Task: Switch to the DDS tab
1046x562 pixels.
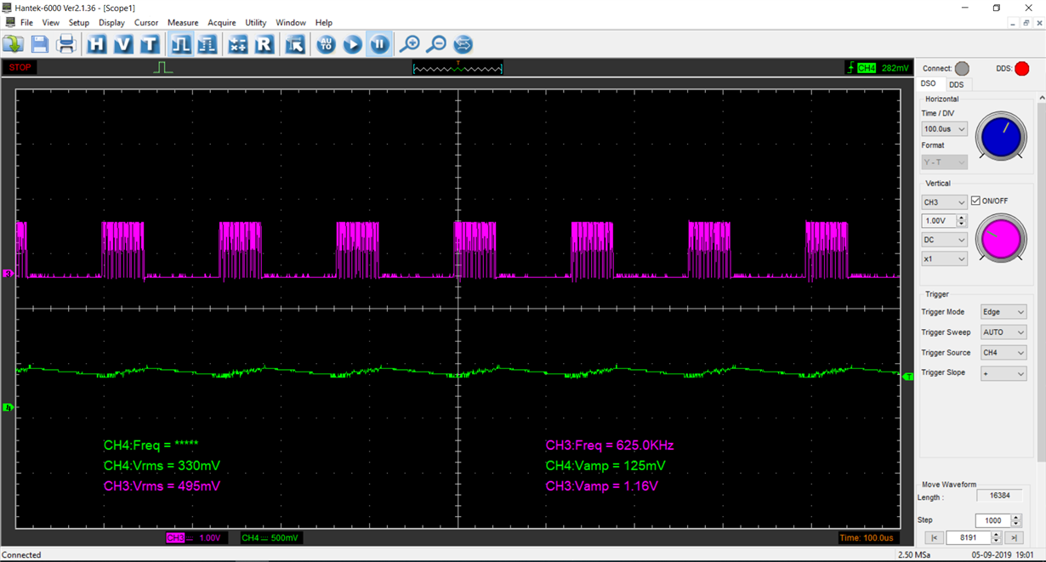Action: point(957,84)
